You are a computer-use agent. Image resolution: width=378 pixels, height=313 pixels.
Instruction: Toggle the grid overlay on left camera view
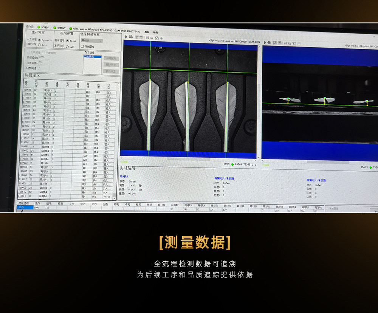tap(161, 38)
